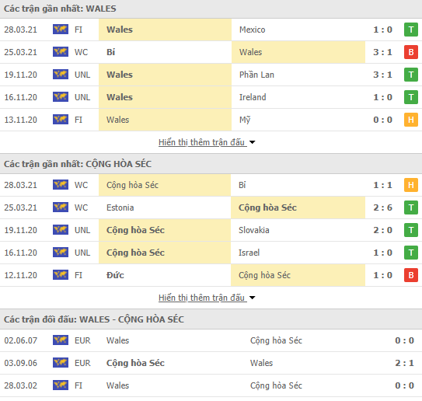
Task: Click the world flag icon beside Wales–Mexico 28.03.21
Action: 61,30
